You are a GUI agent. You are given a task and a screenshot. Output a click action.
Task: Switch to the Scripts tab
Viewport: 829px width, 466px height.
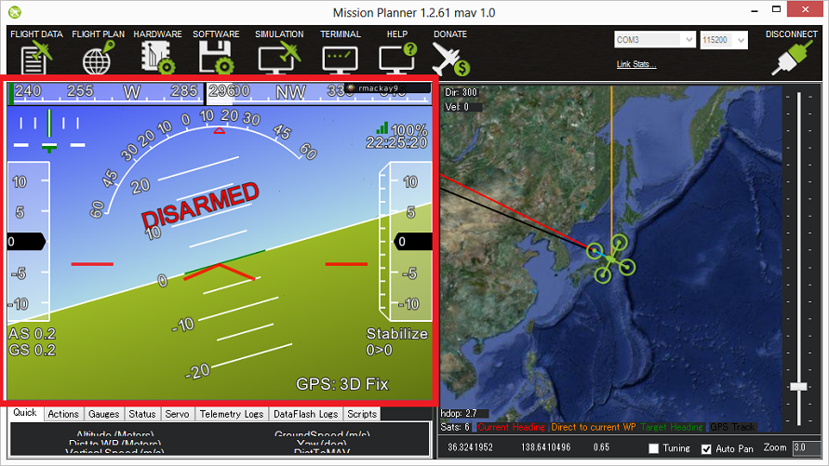(362, 414)
